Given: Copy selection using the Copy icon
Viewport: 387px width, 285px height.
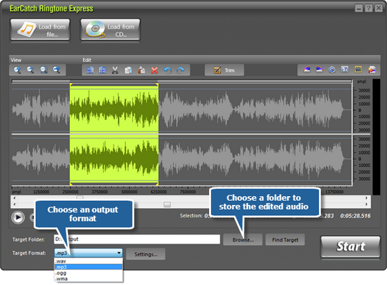Looking at the screenshot, I should [x=128, y=71].
